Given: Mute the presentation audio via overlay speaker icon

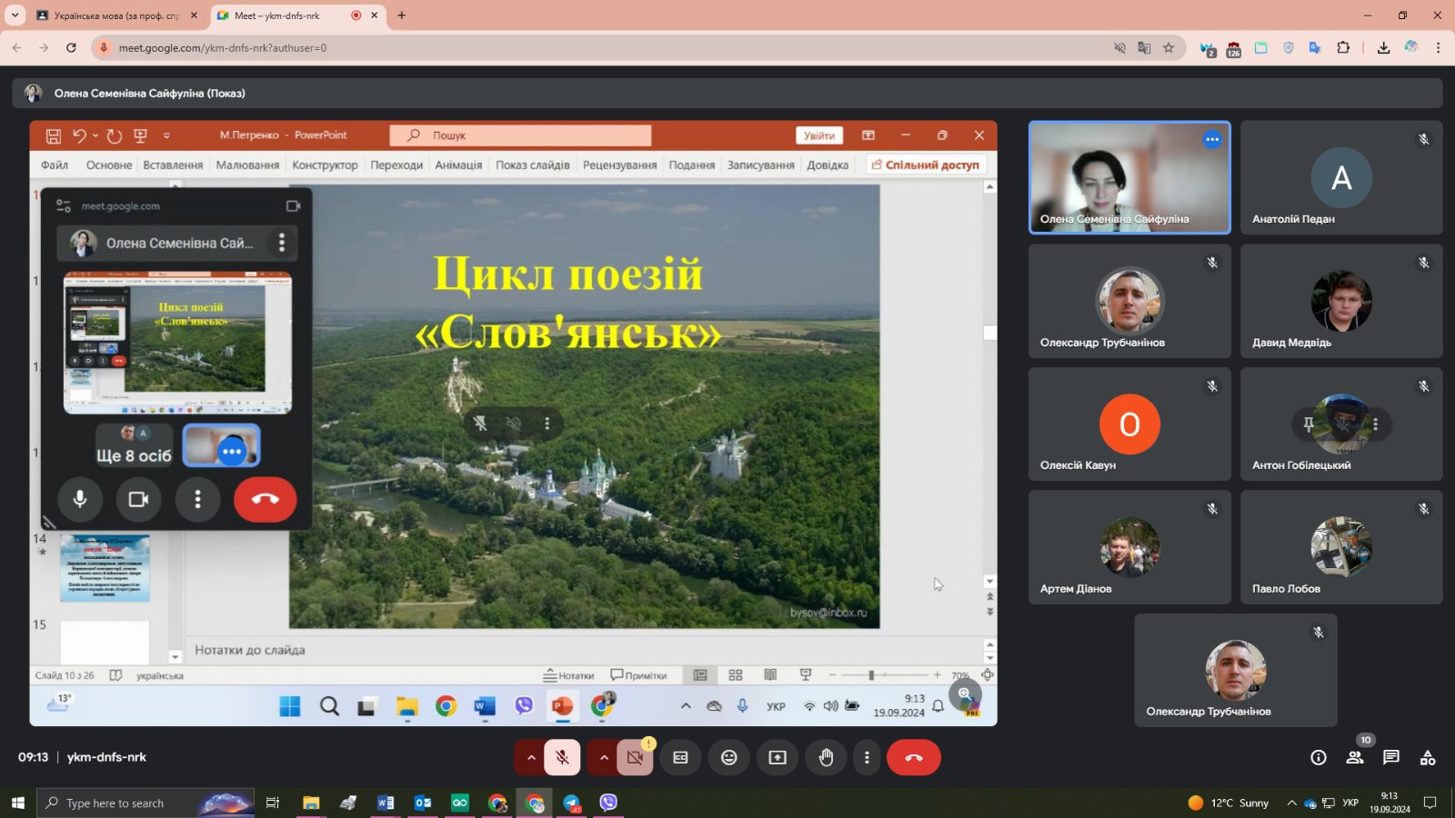Looking at the screenshot, I should 514,423.
